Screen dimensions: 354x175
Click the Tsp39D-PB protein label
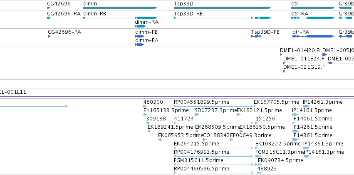265,32
